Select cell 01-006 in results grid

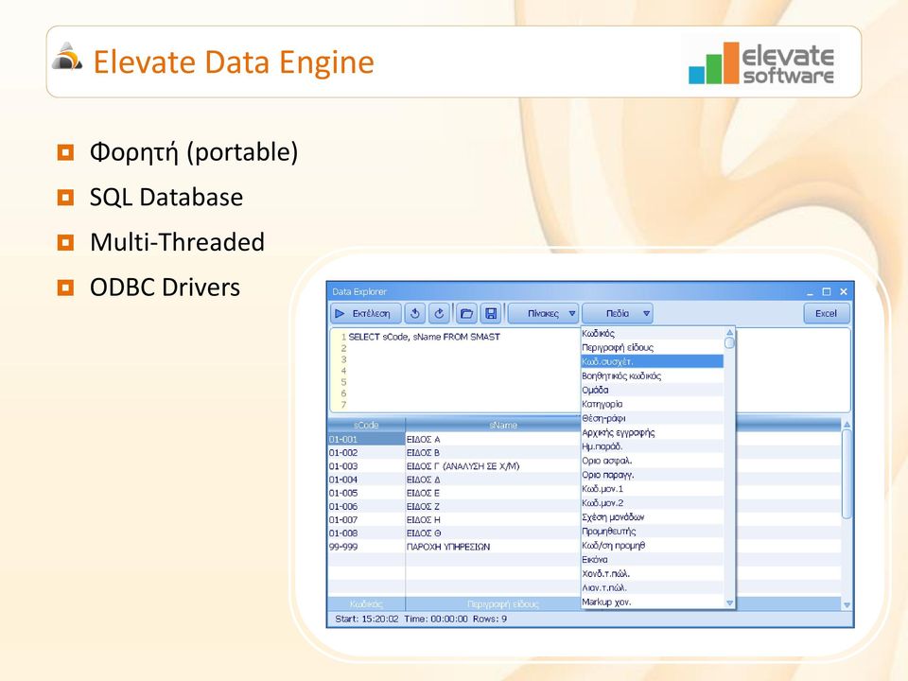click(366, 506)
